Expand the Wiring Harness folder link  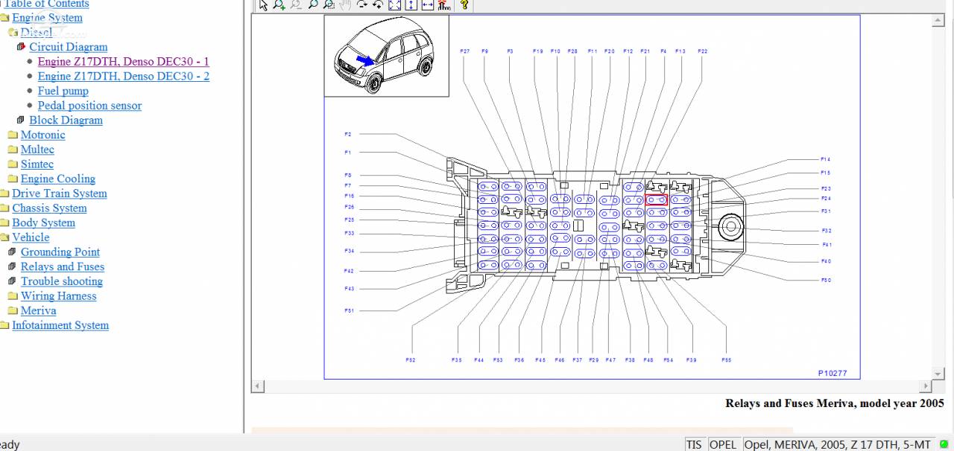point(59,296)
